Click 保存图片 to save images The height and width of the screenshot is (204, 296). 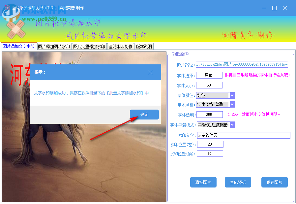coord(274,182)
